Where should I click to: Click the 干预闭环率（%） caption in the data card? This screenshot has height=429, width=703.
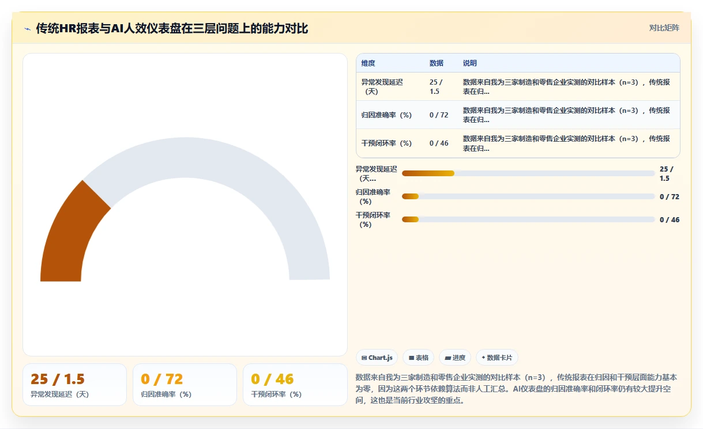pyautogui.click(x=276, y=394)
